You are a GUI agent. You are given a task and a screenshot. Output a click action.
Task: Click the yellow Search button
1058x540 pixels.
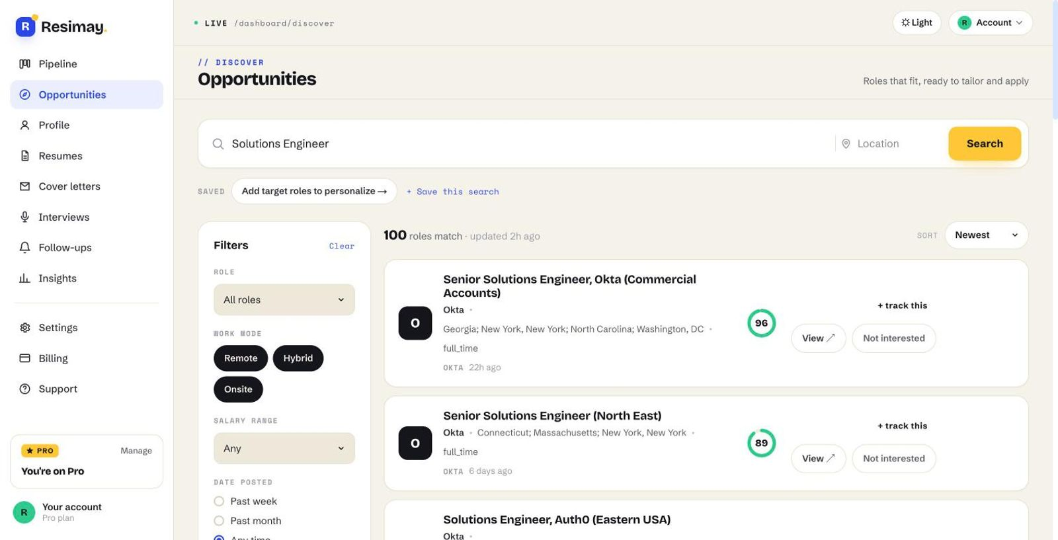(x=985, y=143)
